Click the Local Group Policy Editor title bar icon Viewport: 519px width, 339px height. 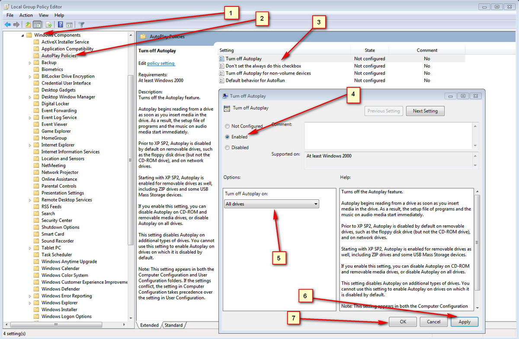6,6
